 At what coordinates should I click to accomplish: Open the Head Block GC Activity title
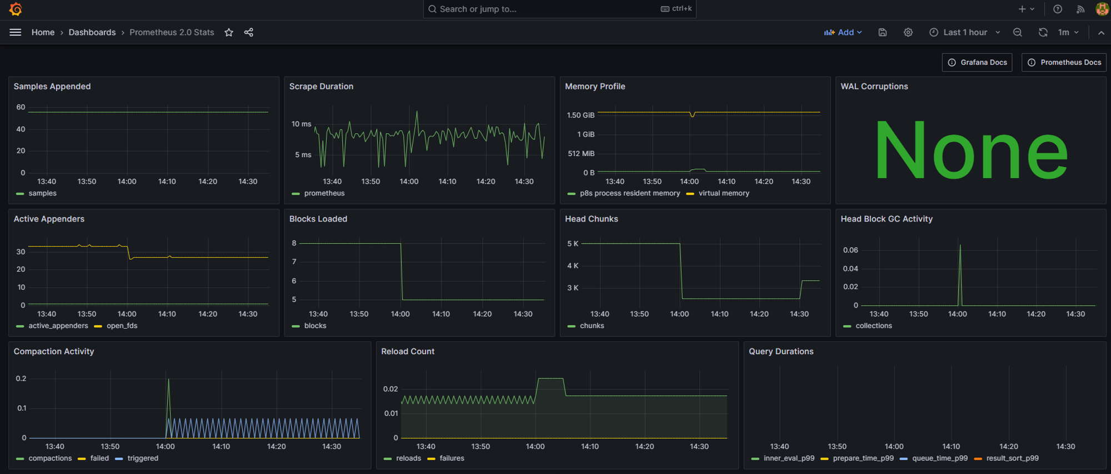tap(887, 219)
